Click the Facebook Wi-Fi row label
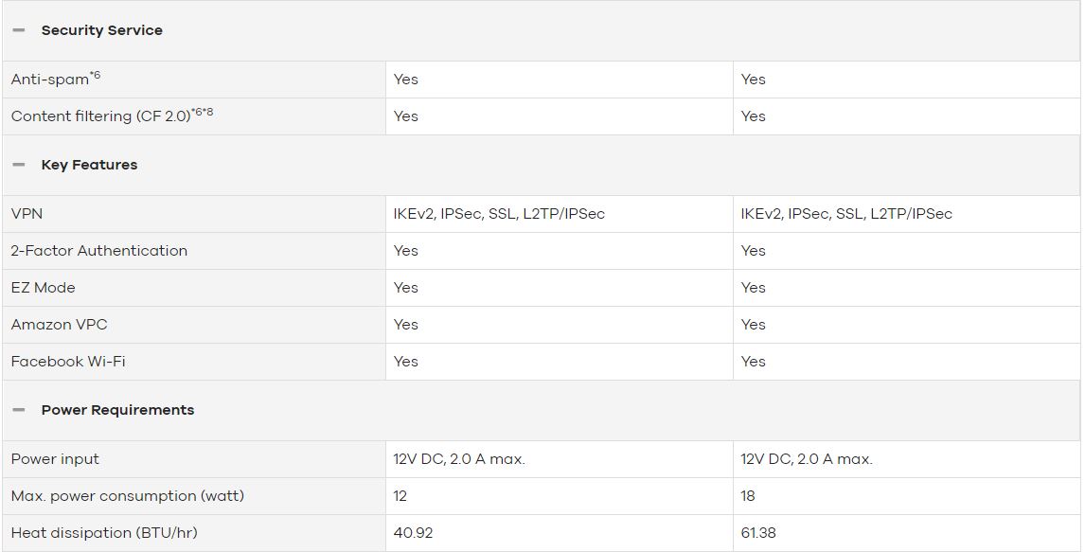 point(68,361)
